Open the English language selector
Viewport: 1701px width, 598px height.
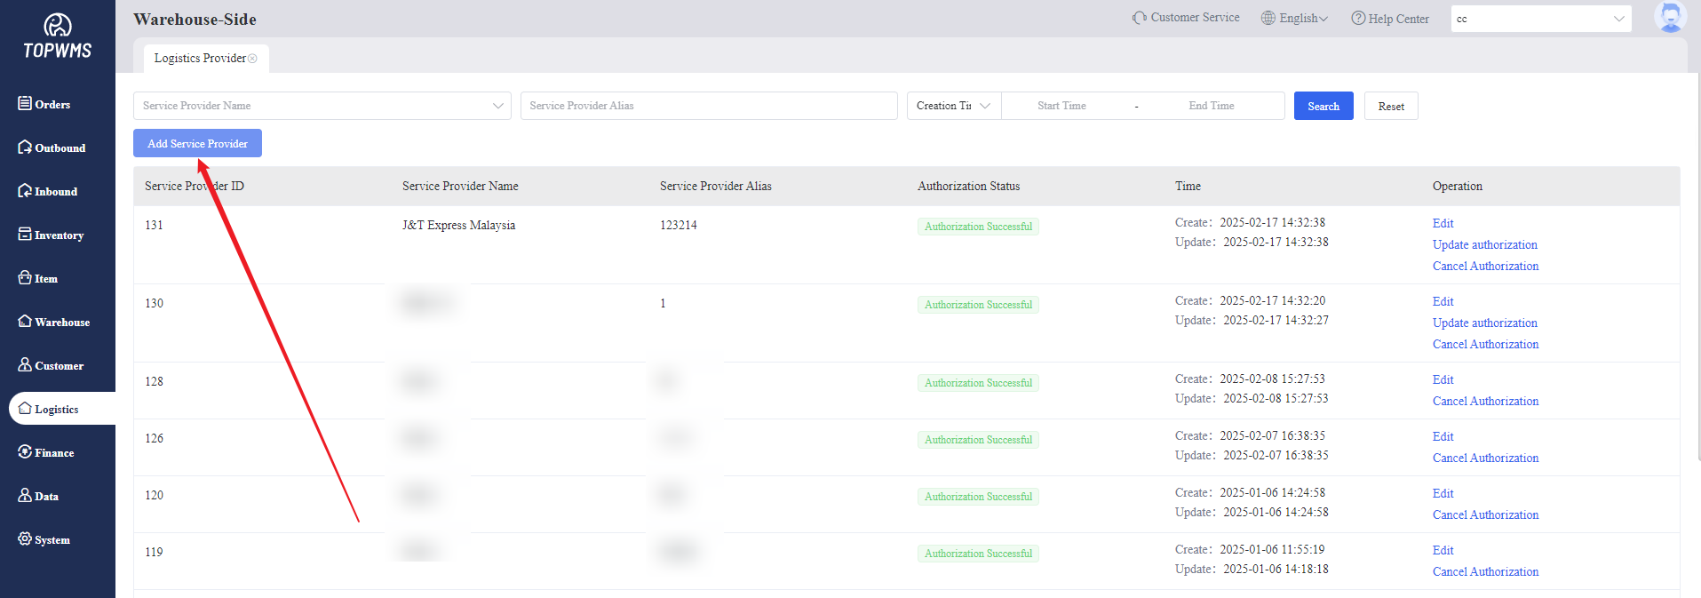coord(1295,18)
